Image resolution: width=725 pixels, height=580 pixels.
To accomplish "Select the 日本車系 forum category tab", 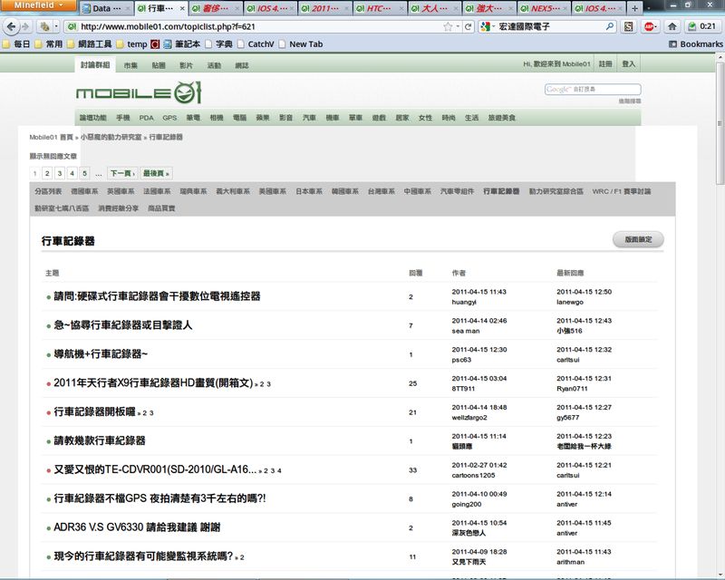I will 310,192.
